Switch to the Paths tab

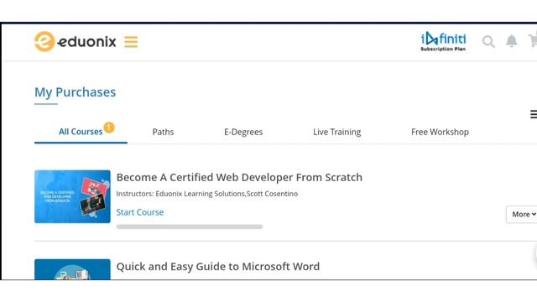pyautogui.click(x=163, y=132)
